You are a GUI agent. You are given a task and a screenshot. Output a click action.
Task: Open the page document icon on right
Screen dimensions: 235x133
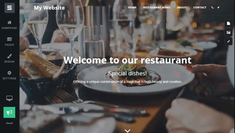click(x=229, y=23)
